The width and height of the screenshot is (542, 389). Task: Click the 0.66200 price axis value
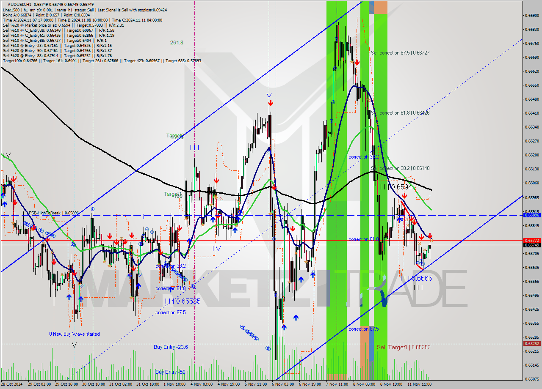tap(532, 155)
